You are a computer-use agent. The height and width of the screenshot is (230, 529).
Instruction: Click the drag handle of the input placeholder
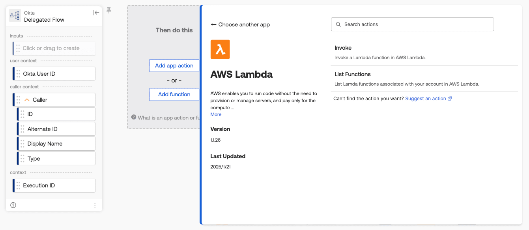(18, 48)
